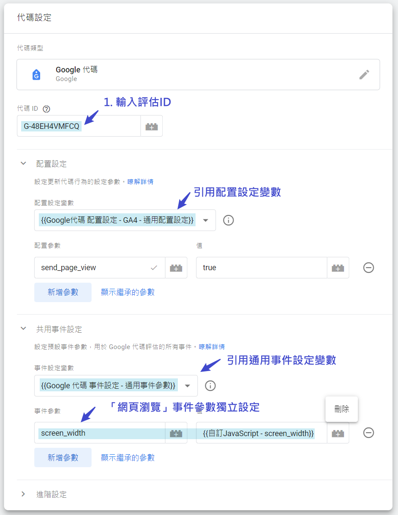
Task: Insert variable for screen_width value field
Action: pos(338,433)
